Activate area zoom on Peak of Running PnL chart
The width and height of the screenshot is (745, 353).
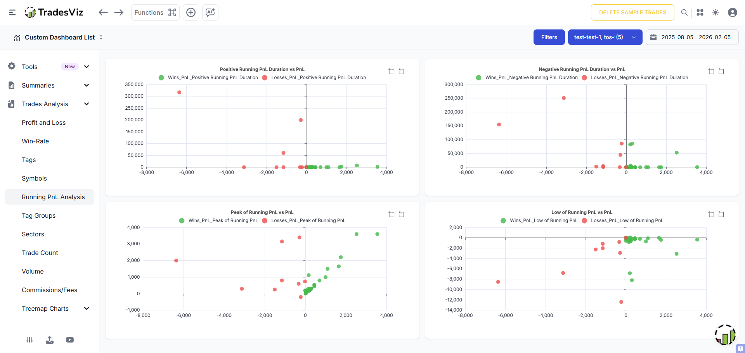(392, 214)
